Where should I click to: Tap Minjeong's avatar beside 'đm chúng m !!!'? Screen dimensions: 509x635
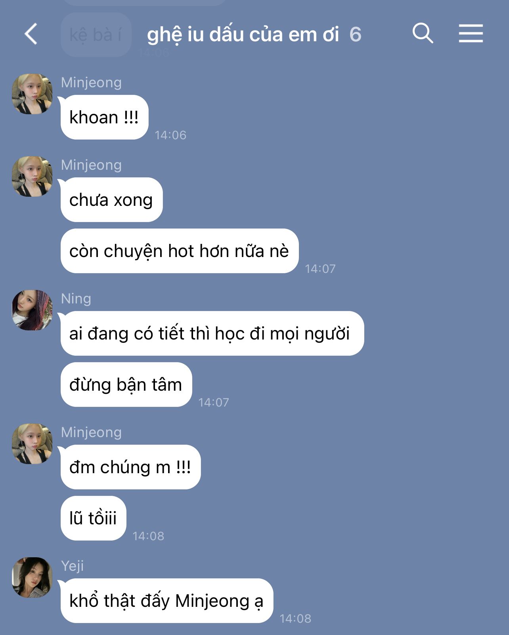(x=32, y=444)
